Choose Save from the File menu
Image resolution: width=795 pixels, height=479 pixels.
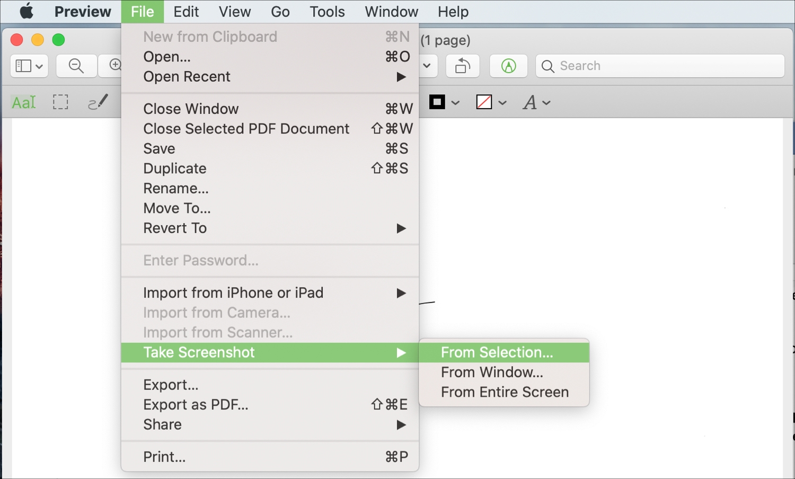pyautogui.click(x=270, y=148)
